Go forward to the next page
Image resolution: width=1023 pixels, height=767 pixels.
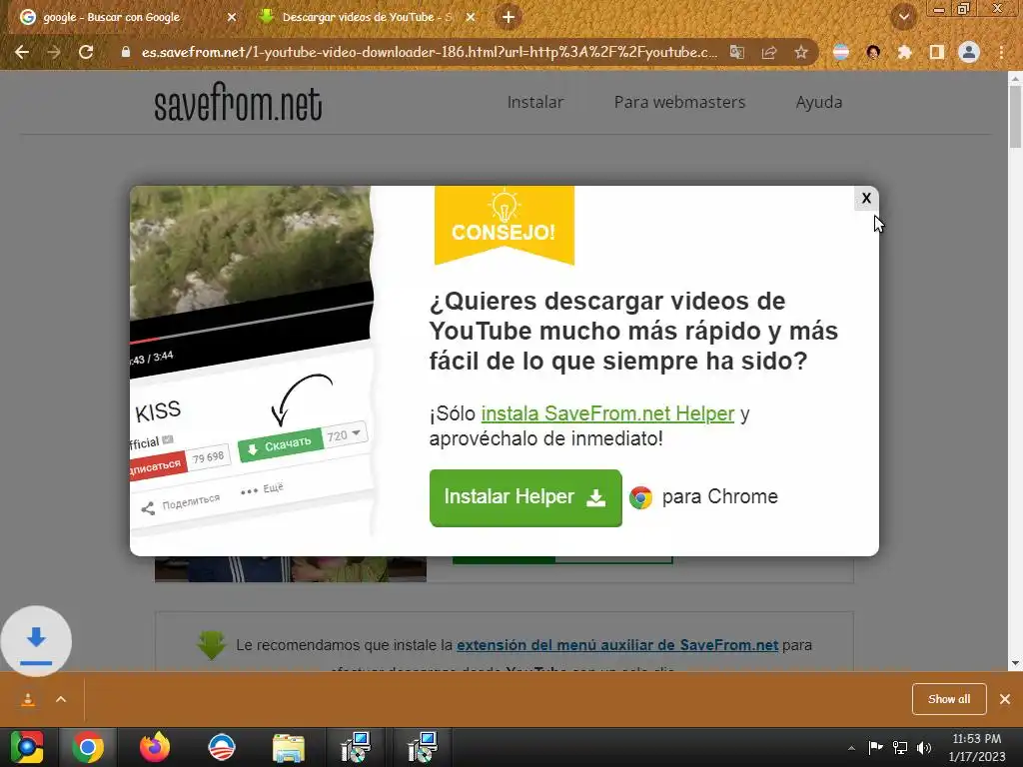pos(54,52)
